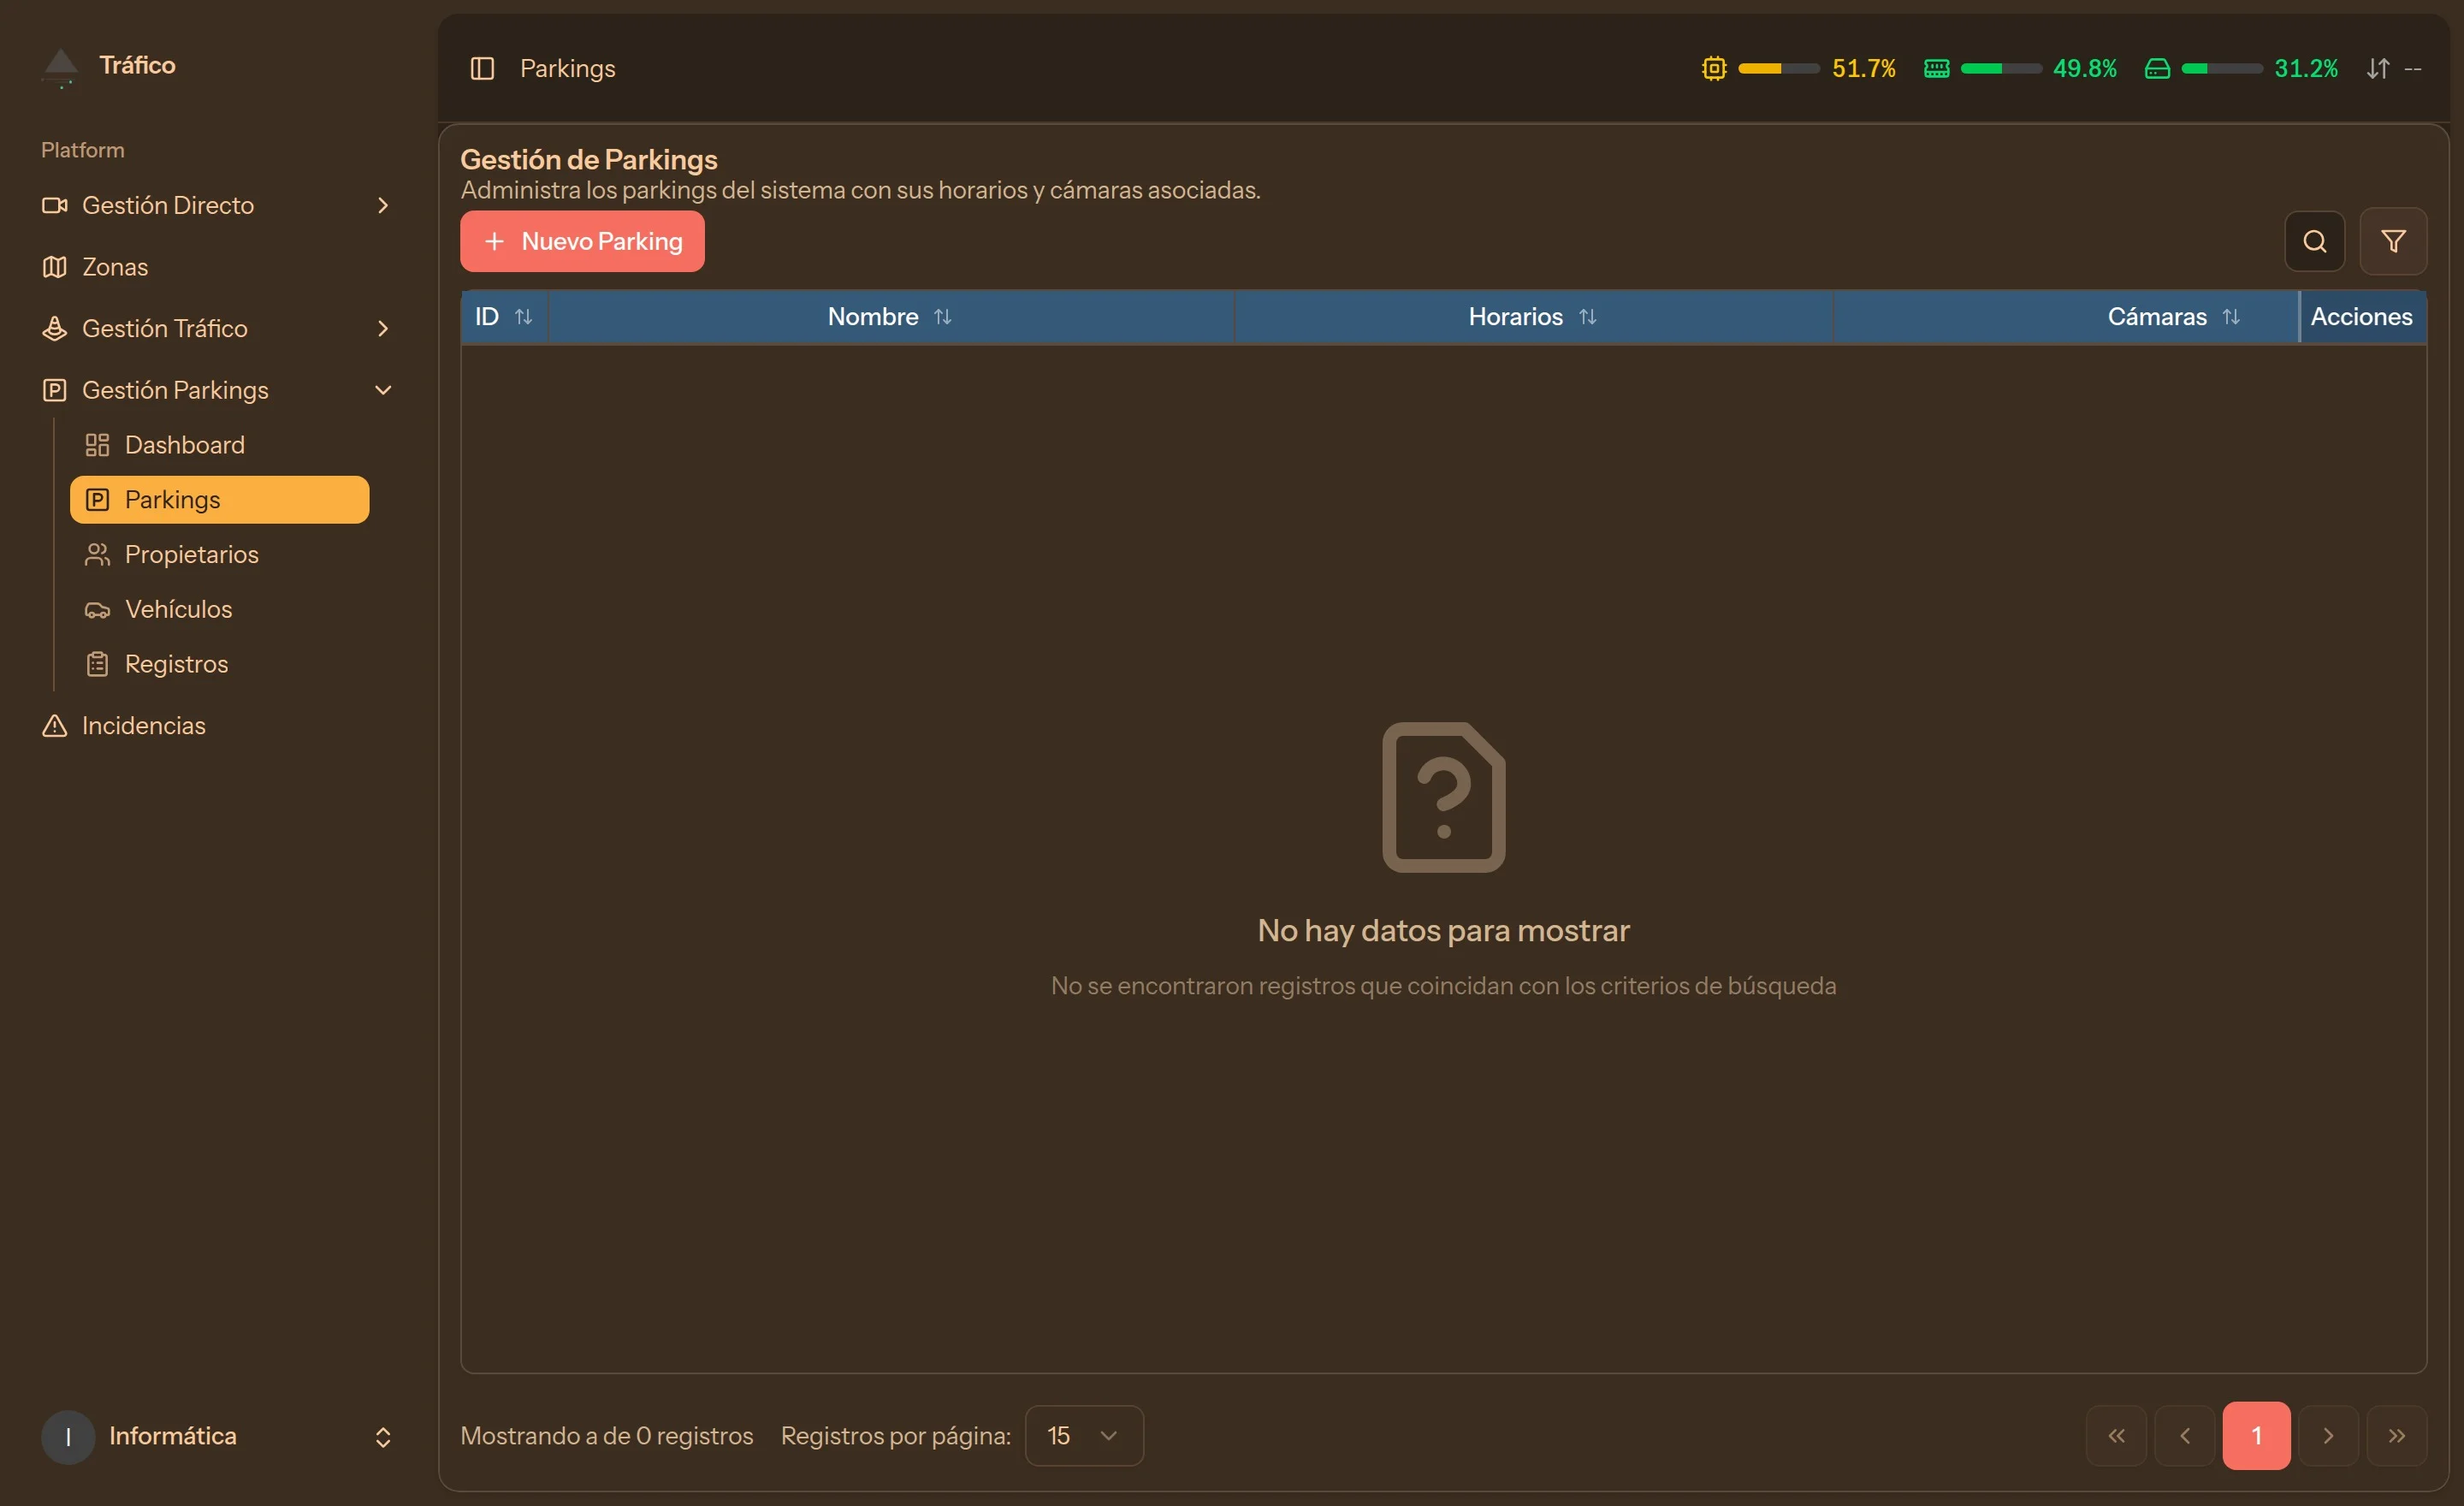The height and width of the screenshot is (1506, 2464).
Task: Click the Acciones column header
Action: point(2362,316)
